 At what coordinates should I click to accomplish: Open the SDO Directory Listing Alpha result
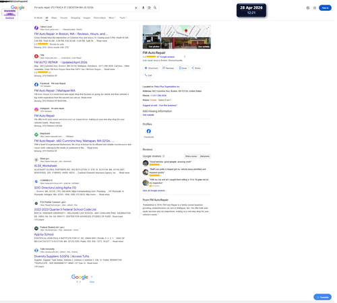pyautogui.click(x=55, y=188)
